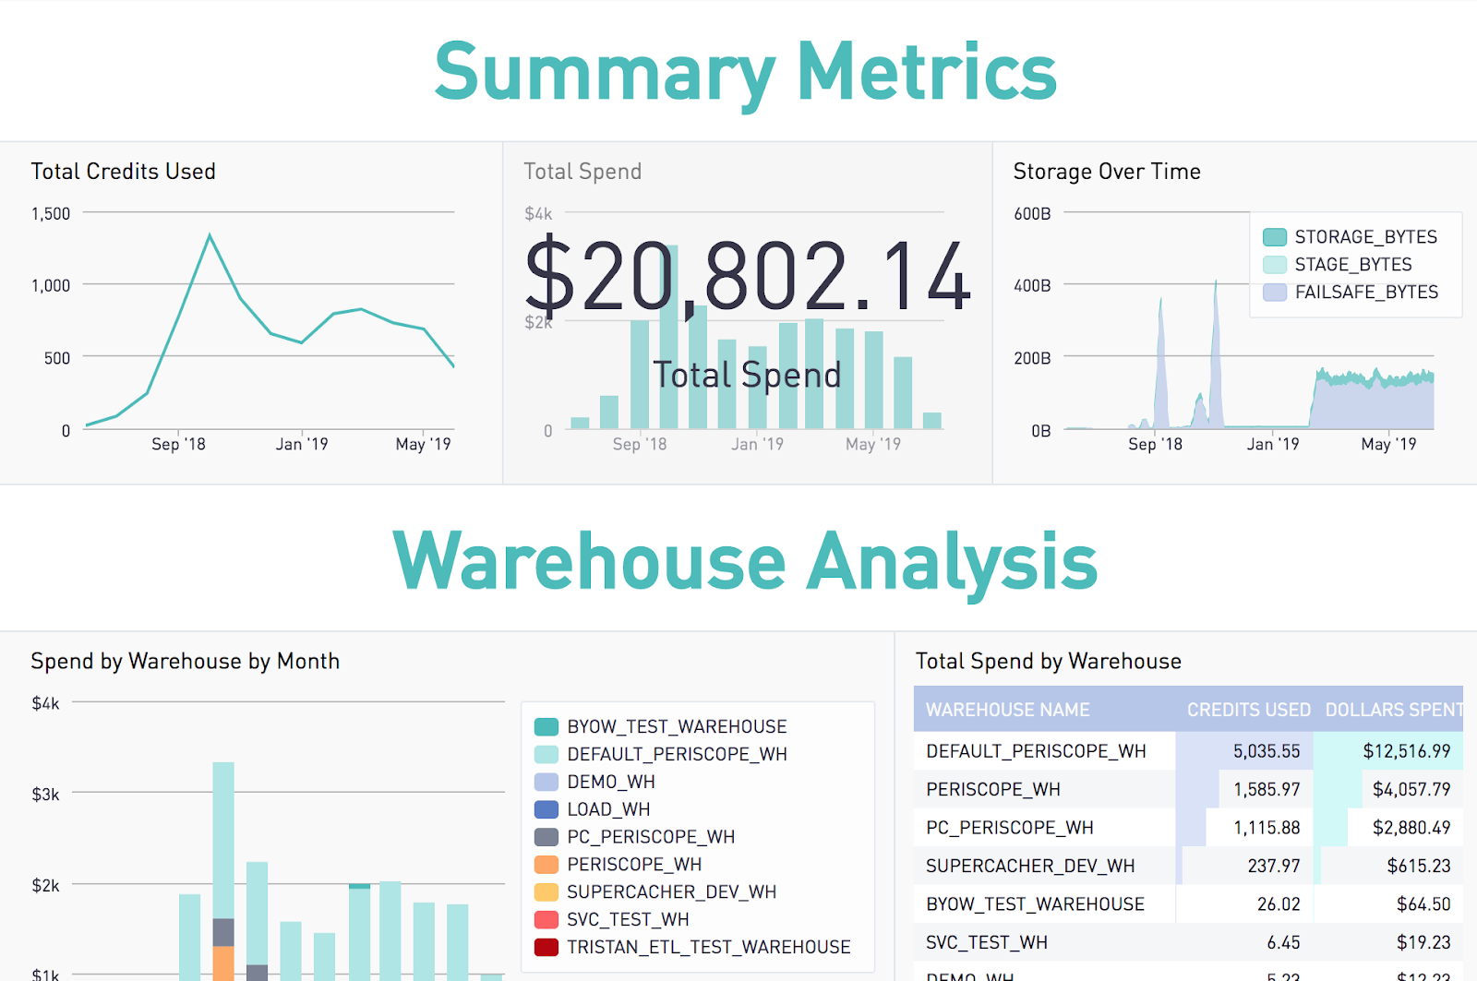Toggle BYOW_TEST_WAREHOUSE legend swatch

[x=546, y=726]
